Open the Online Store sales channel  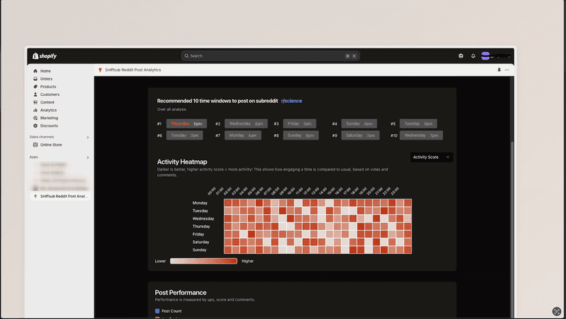51,144
